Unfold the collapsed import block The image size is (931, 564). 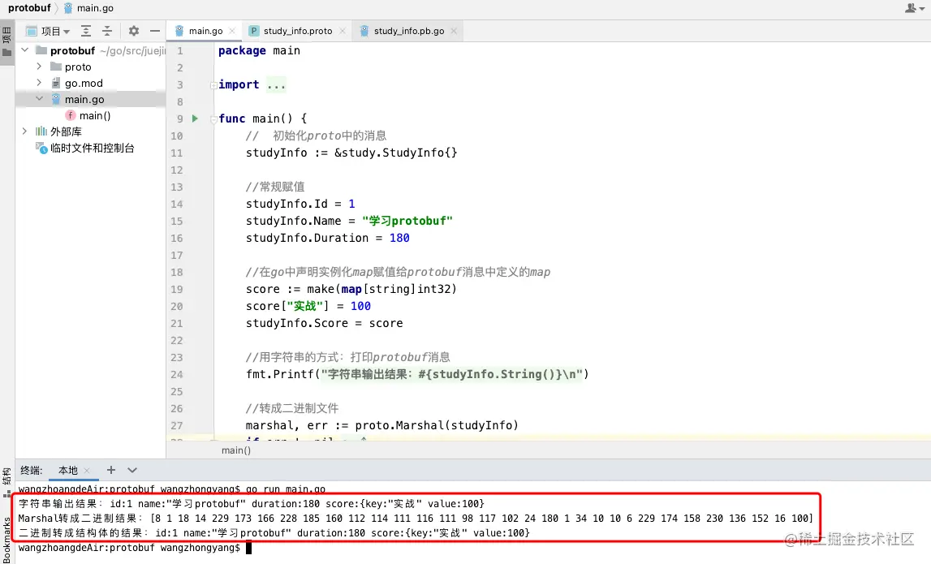[x=213, y=85]
